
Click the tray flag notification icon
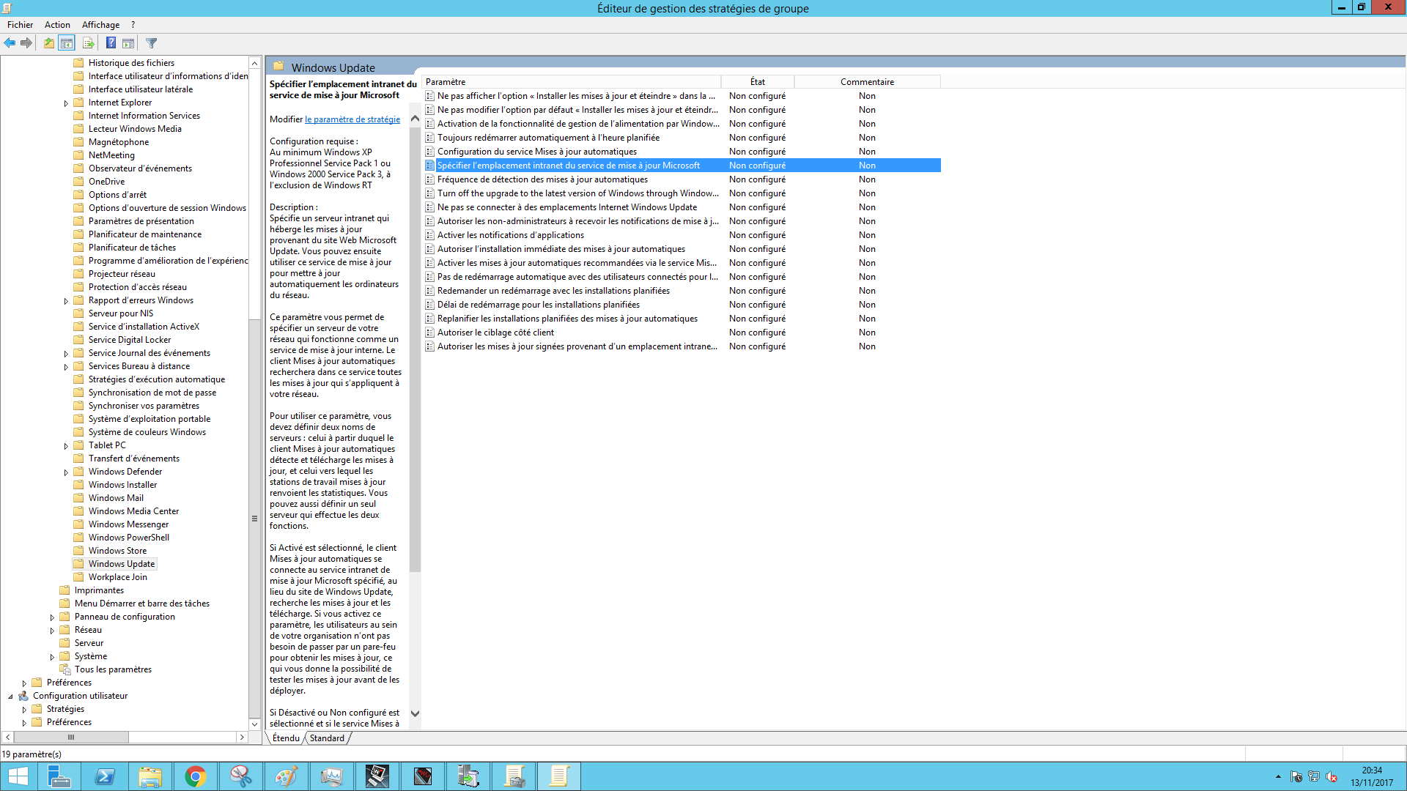click(x=1296, y=777)
